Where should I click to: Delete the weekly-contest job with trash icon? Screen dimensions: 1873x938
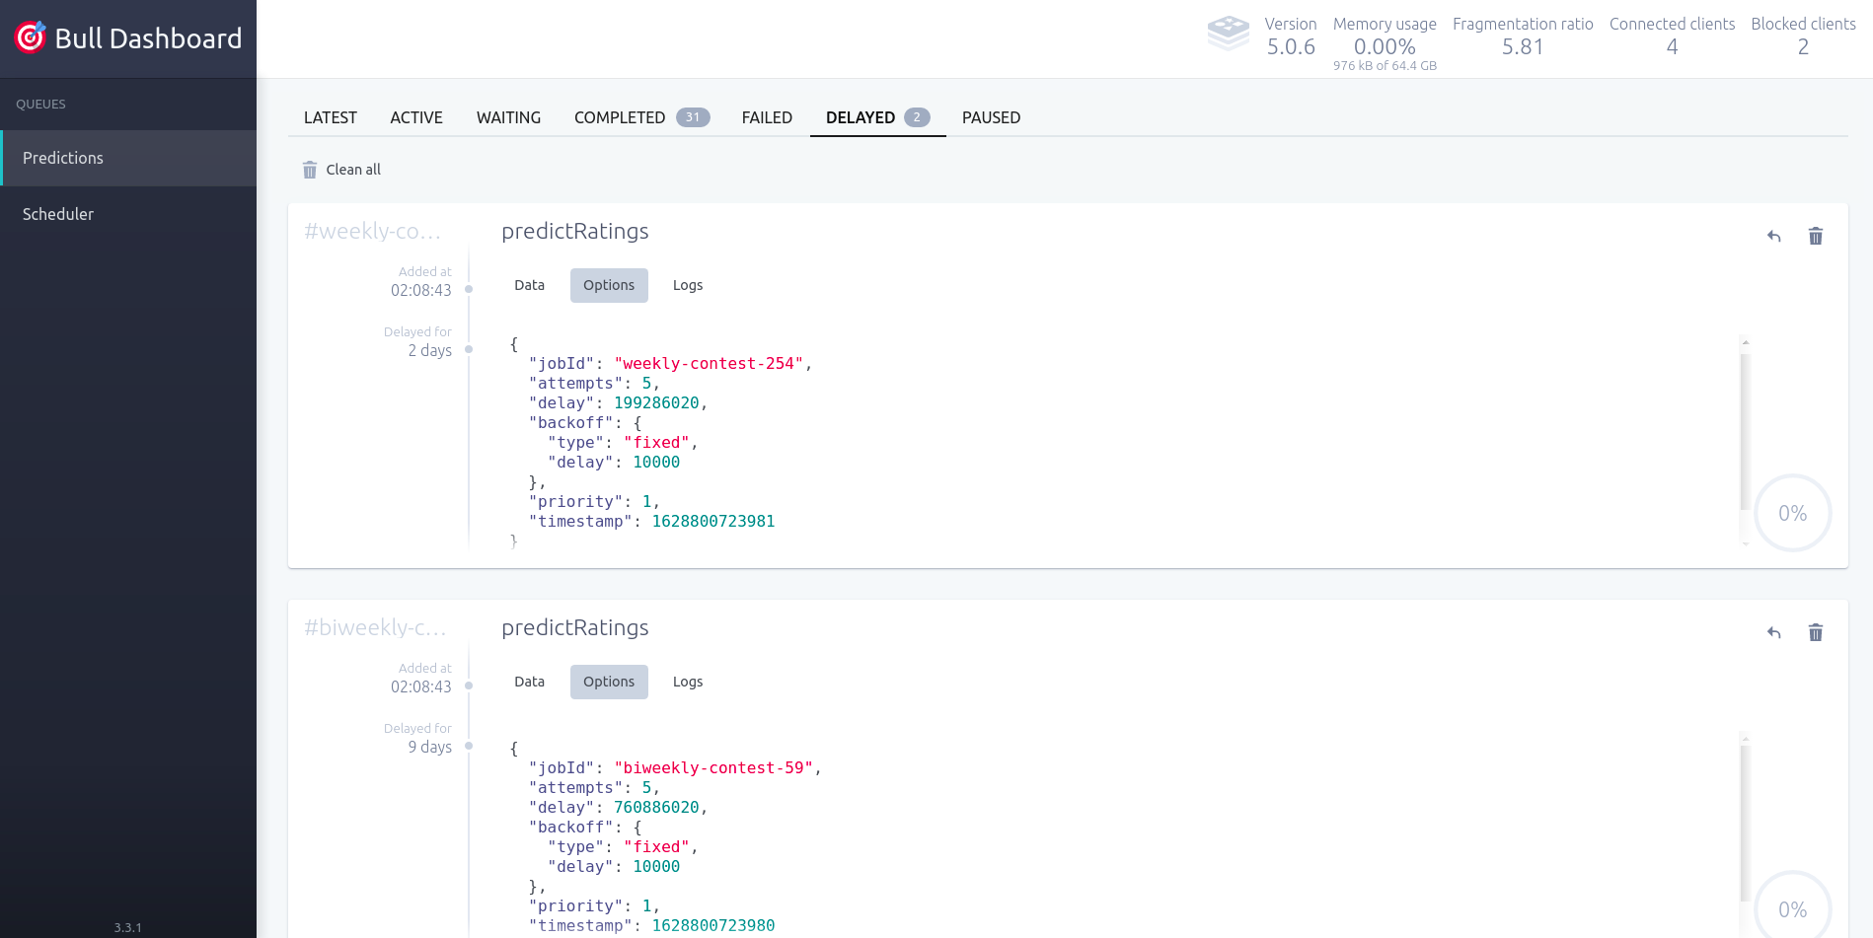pyautogui.click(x=1815, y=236)
